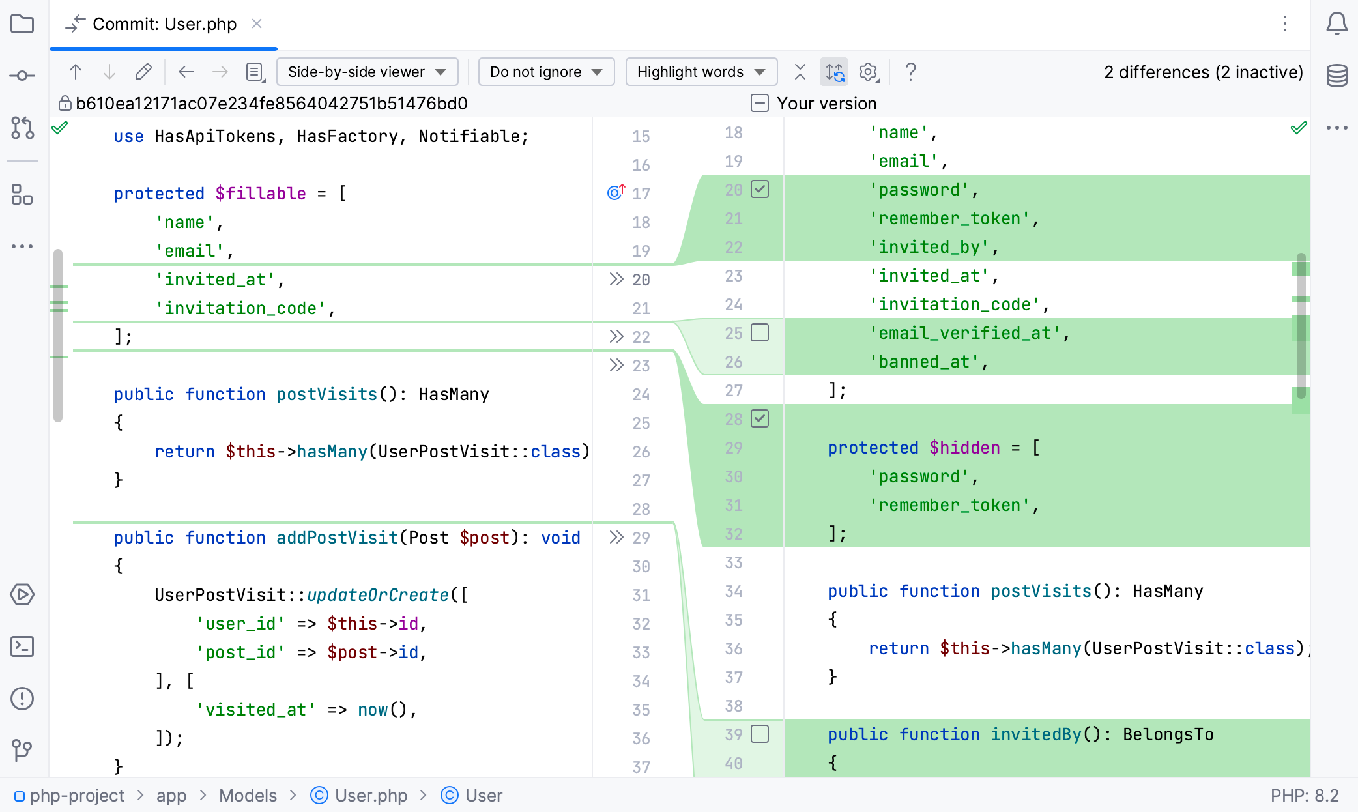Jump to the previous difference
1358x812 pixels.
75,72
